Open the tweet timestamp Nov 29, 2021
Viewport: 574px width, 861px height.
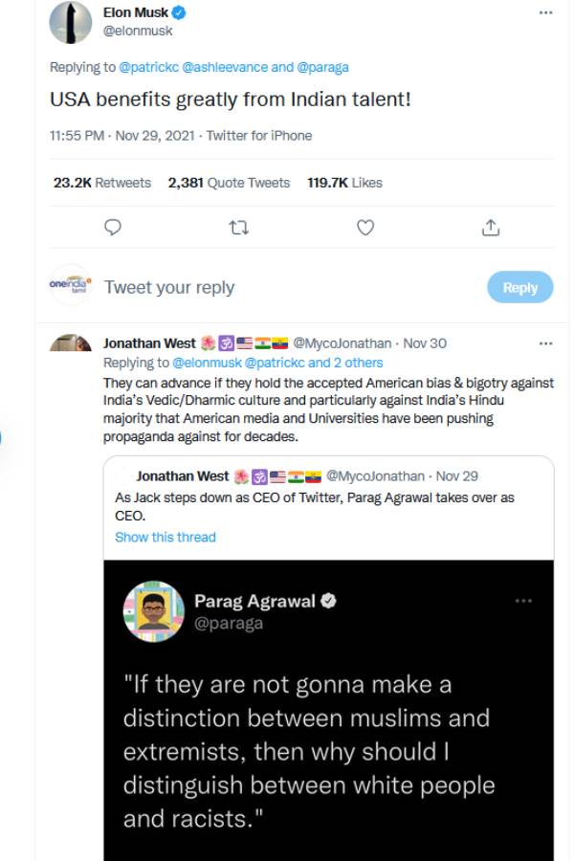[148, 136]
